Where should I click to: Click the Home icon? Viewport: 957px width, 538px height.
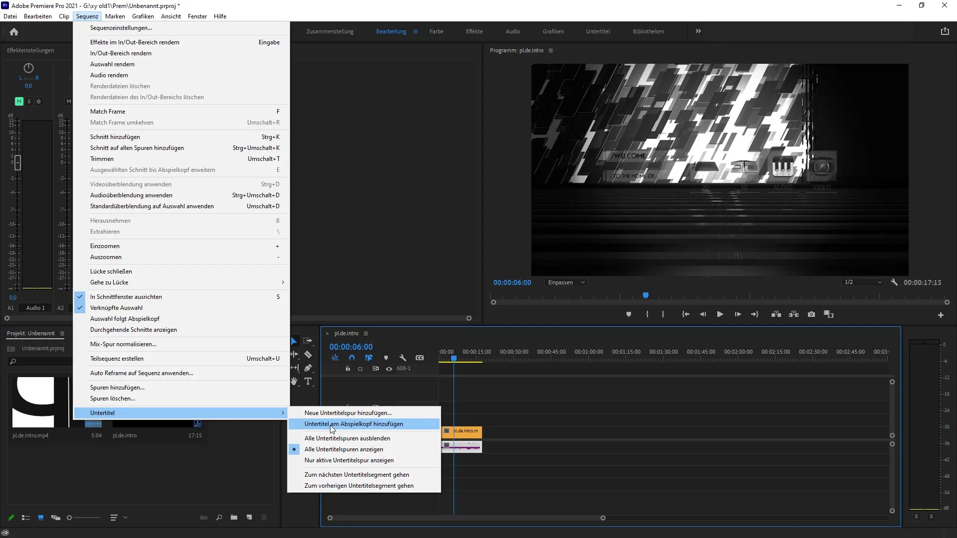pos(14,32)
